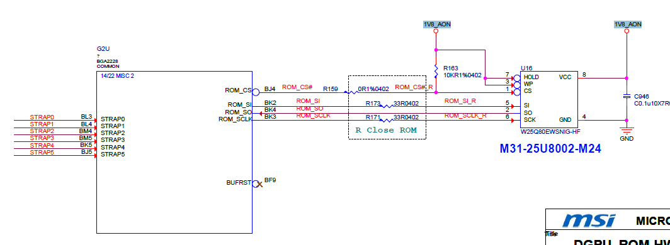This screenshot has height=245, width=670.
Task: Click the BK5 pin number
Action: pos(86,144)
